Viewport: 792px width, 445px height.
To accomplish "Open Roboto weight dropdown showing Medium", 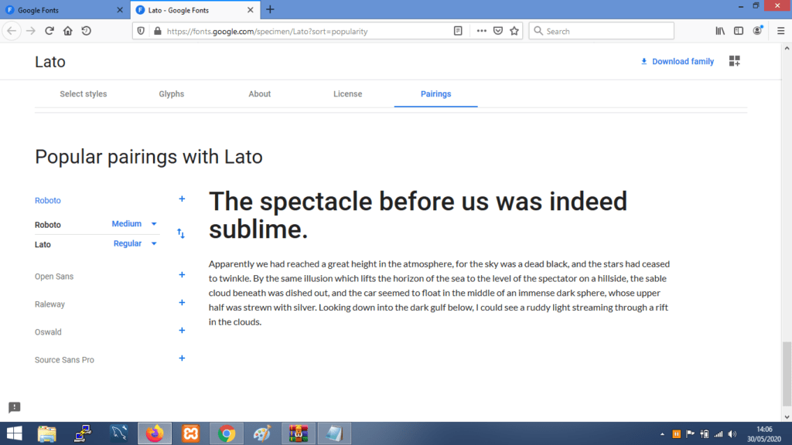I will point(135,223).
